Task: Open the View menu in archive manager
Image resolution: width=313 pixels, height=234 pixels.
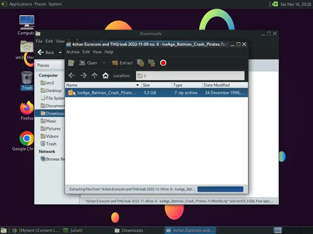Action: 97,52
